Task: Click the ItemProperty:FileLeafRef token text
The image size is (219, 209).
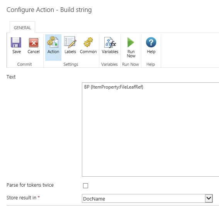Action: [x=117, y=87]
